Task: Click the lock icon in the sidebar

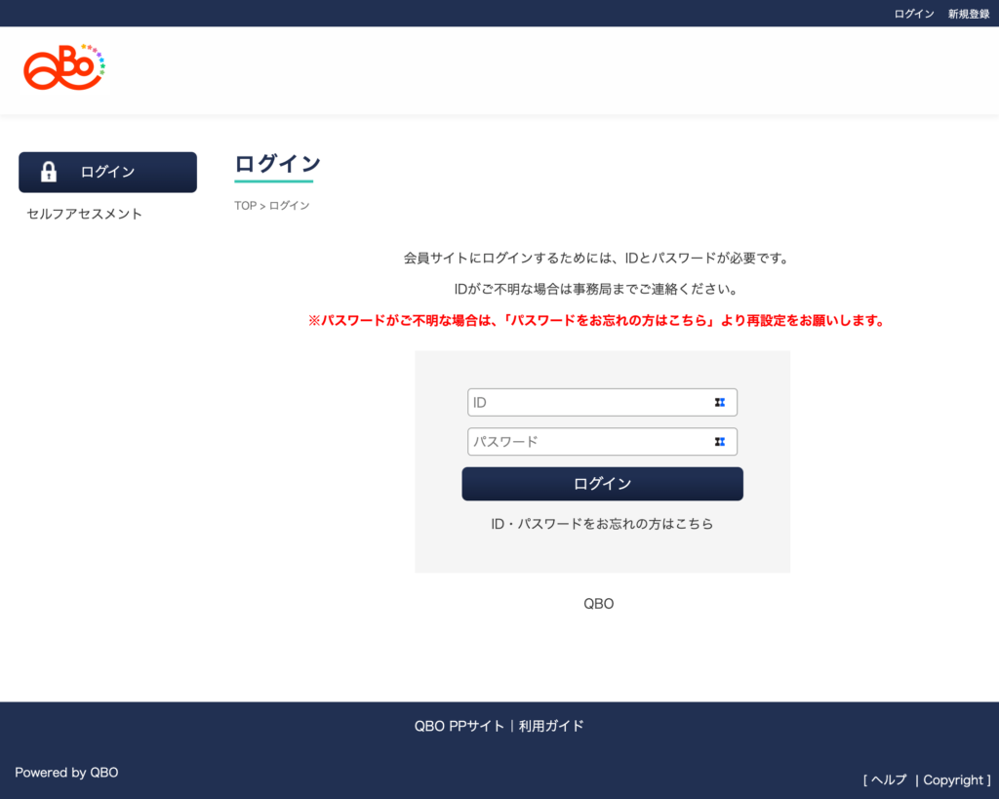Action: pyautogui.click(x=49, y=173)
